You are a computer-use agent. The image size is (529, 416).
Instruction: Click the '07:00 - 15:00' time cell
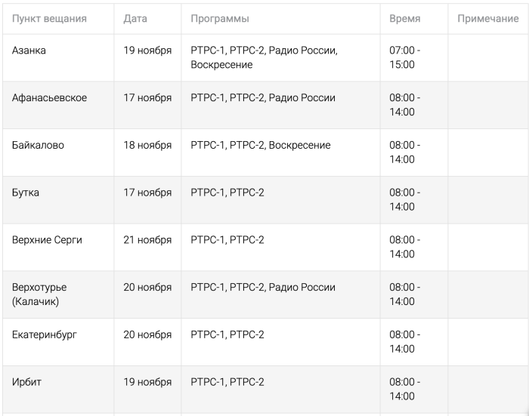pos(404,57)
